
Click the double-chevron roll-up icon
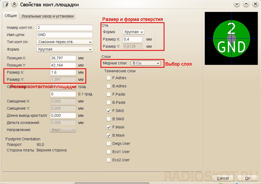point(14,4)
